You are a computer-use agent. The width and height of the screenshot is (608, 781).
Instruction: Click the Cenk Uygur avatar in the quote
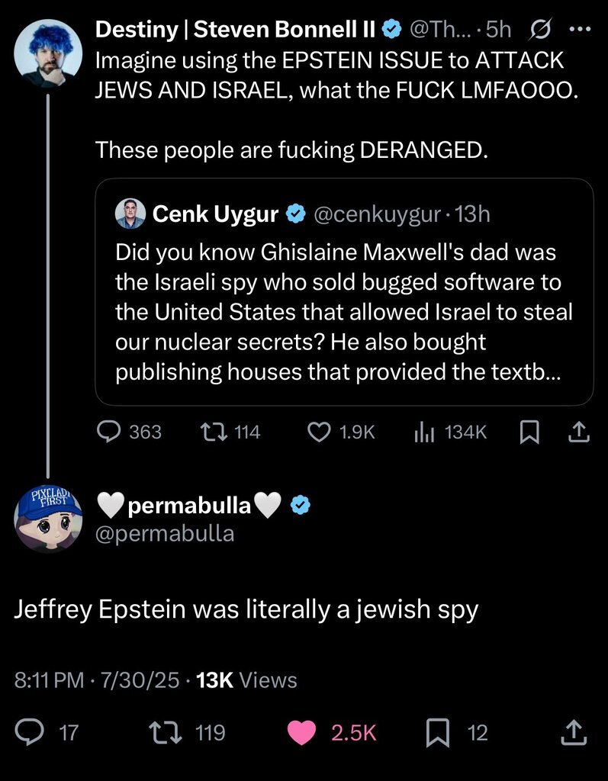point(130,214)
